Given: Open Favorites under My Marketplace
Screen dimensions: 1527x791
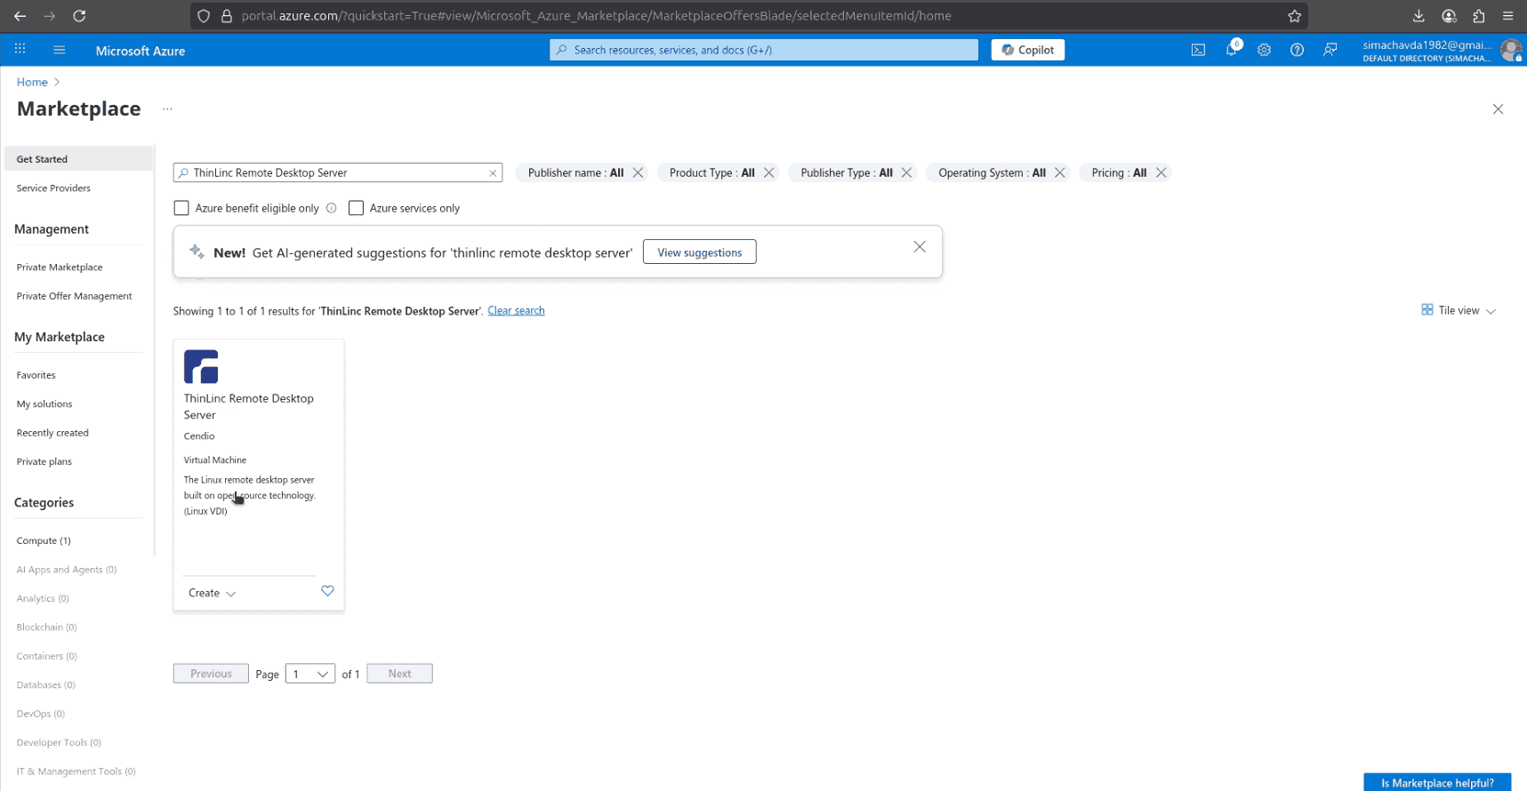Looking at the screenshot, I should coord(36,375).
